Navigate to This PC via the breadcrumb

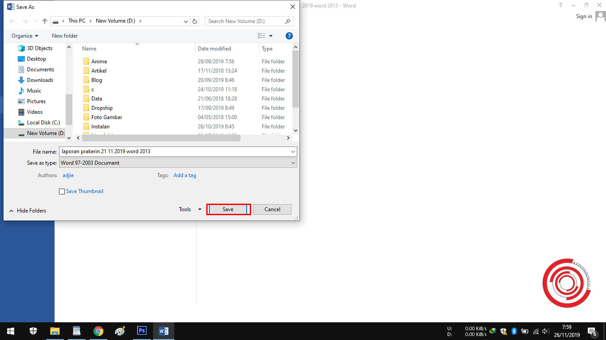pos(77,21)
